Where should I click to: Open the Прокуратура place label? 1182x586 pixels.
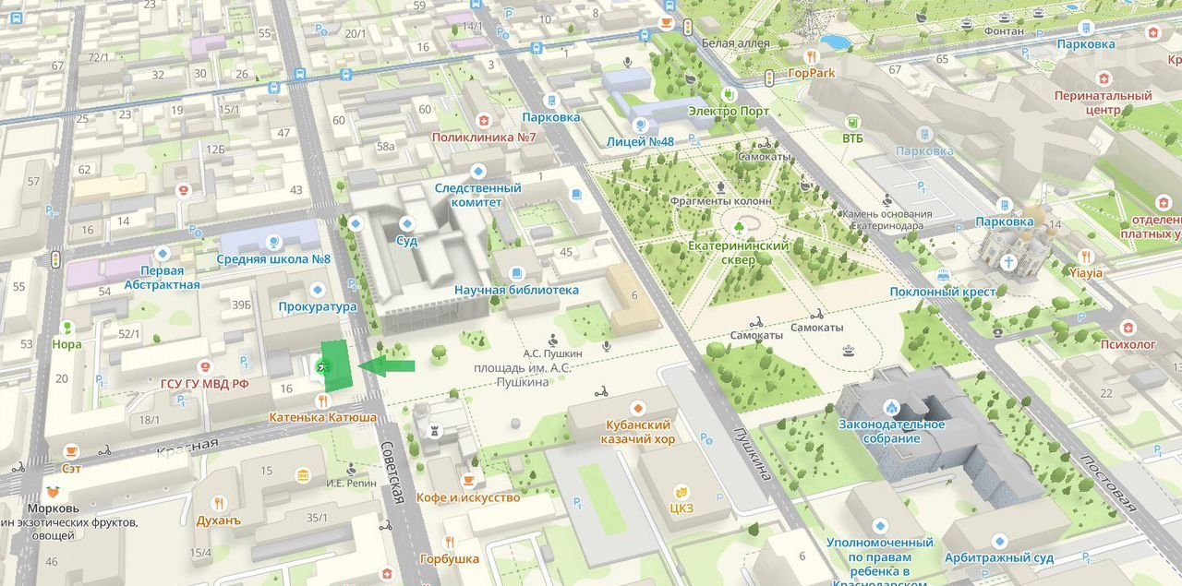317,306
